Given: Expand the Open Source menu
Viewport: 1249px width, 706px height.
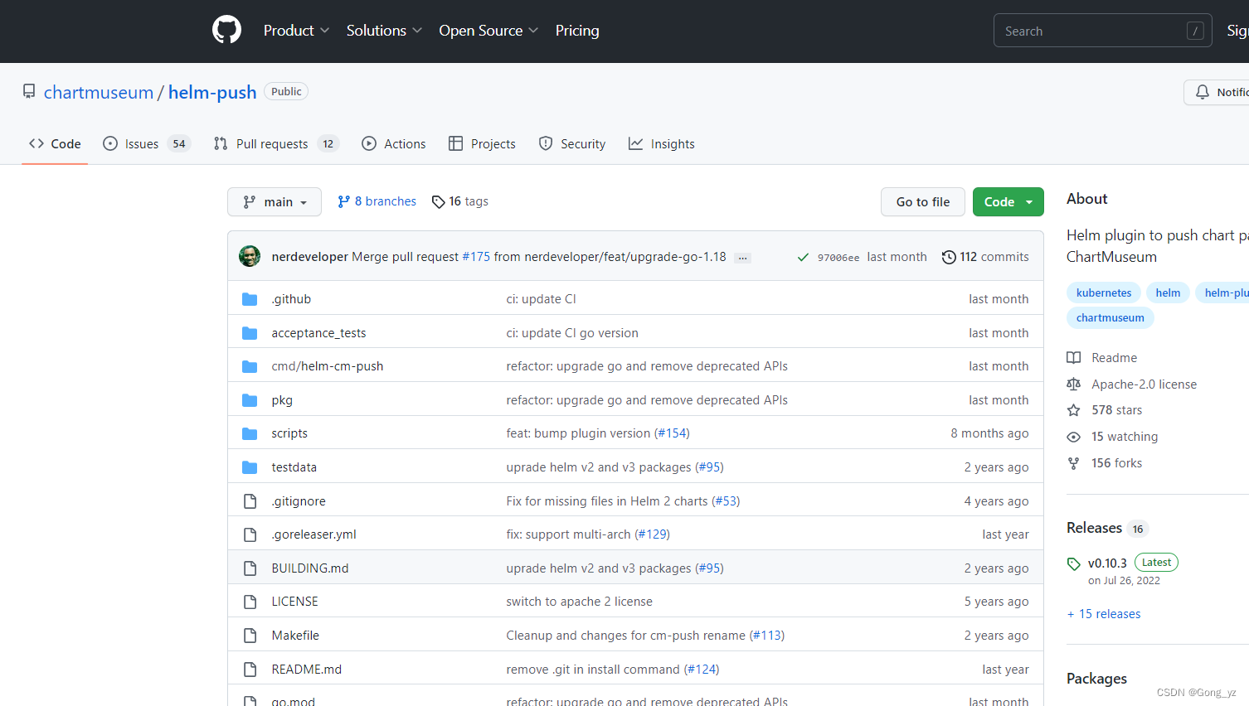Looking at the screenshot, I should (488, 31).
